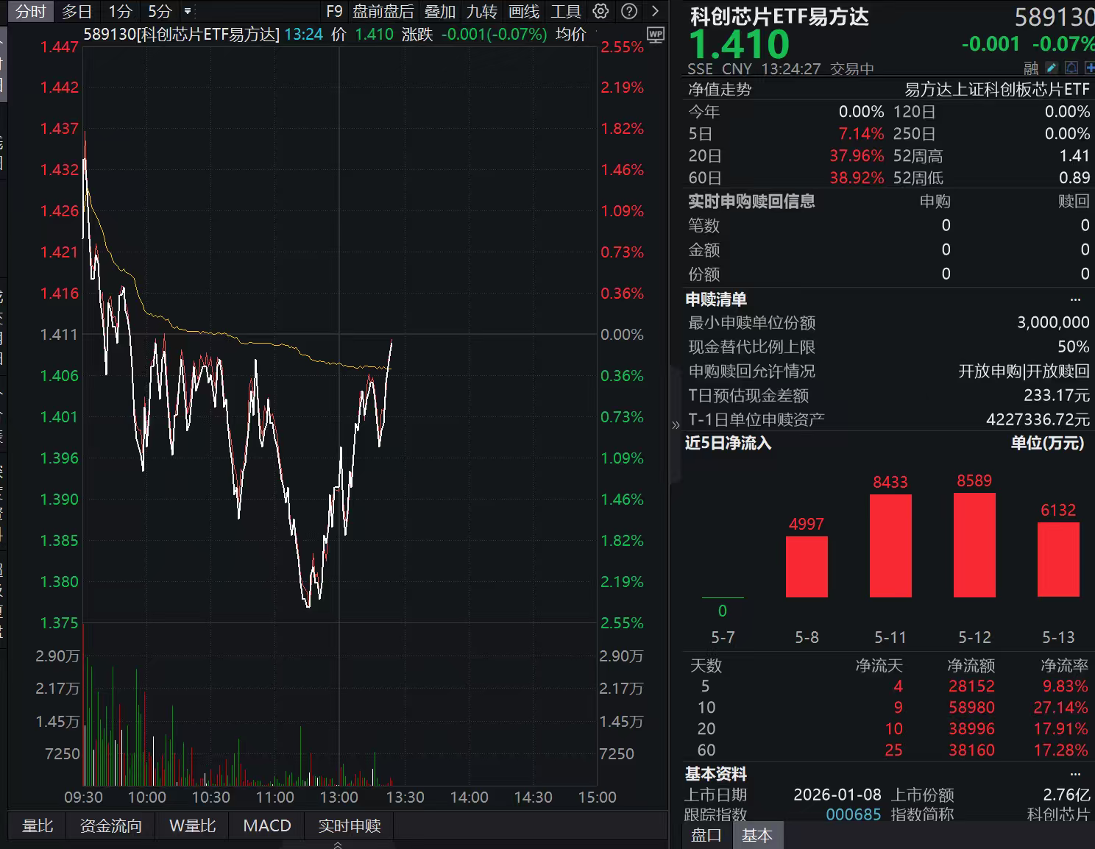This screenshot has height=849, width=1095.
Task: Switch to the 分时 intraday tab
Action: 30,12
